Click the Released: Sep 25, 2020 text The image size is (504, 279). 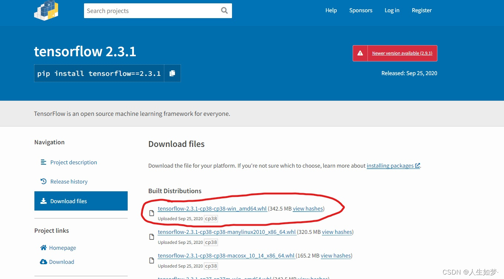(409, 73)
